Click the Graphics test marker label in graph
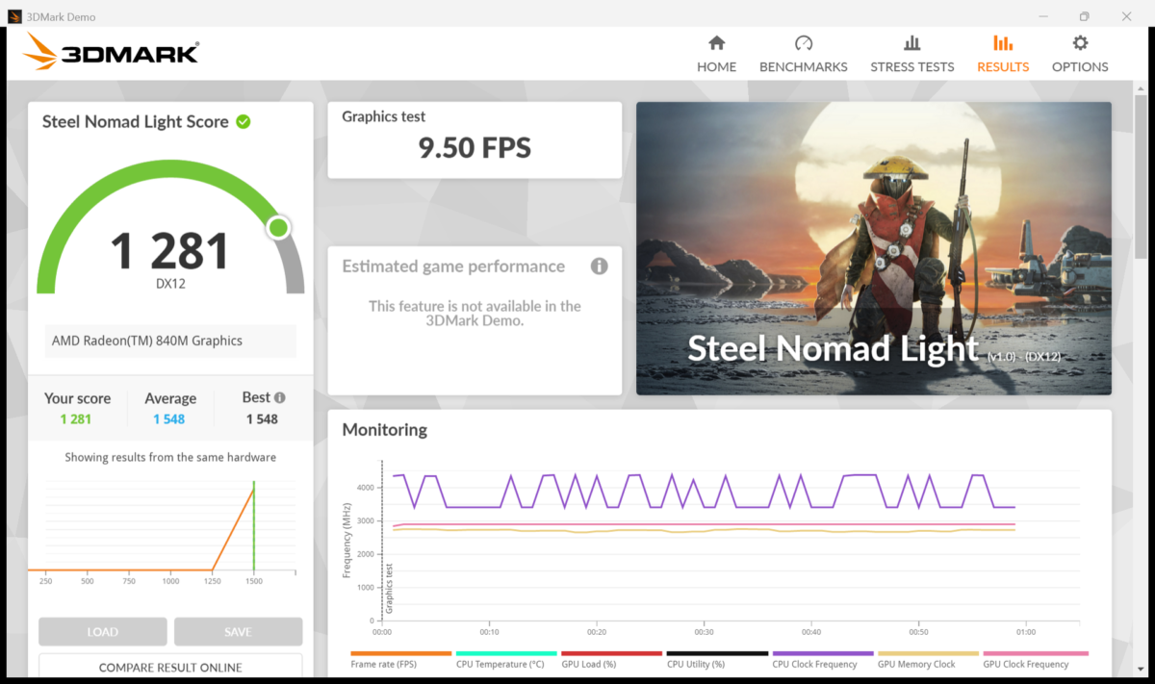 point(389,589)
